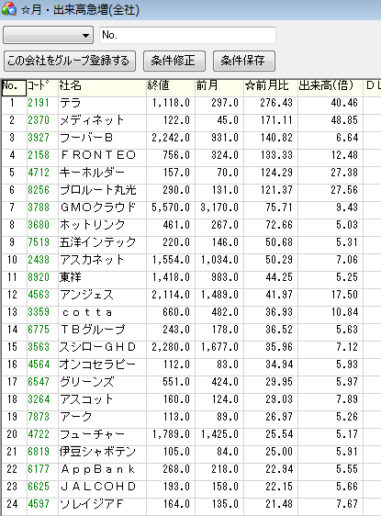
Task: Select stock code 6819
Action: click(x=39, y=452)
